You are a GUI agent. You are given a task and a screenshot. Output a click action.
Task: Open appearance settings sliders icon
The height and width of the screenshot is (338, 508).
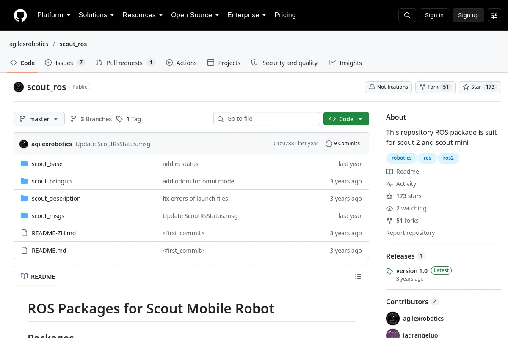pos(494,15)
